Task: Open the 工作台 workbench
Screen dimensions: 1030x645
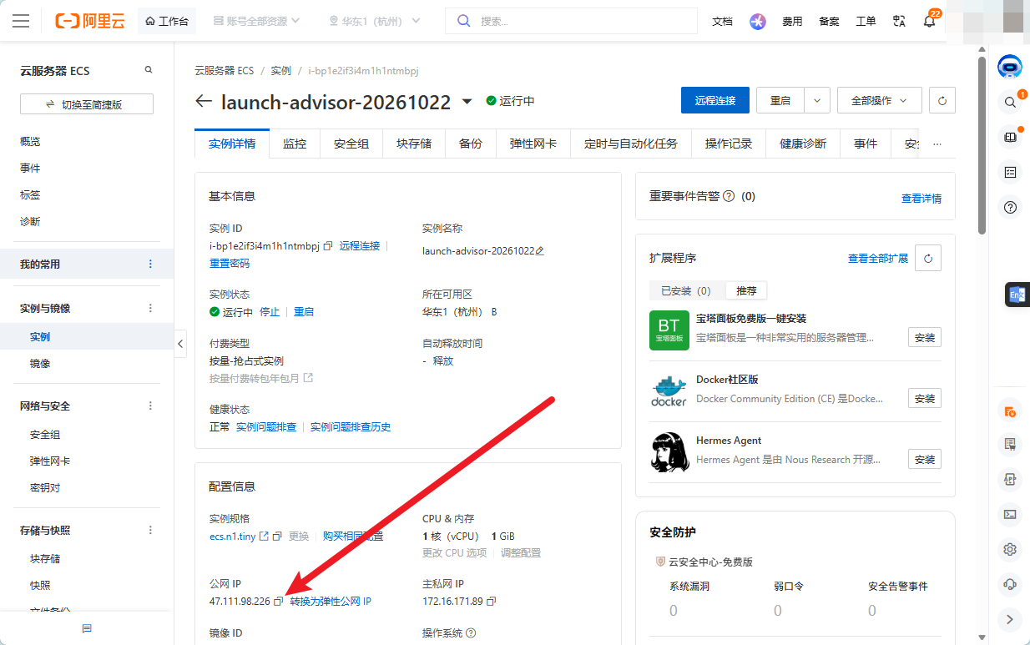Action: [166, 21]
